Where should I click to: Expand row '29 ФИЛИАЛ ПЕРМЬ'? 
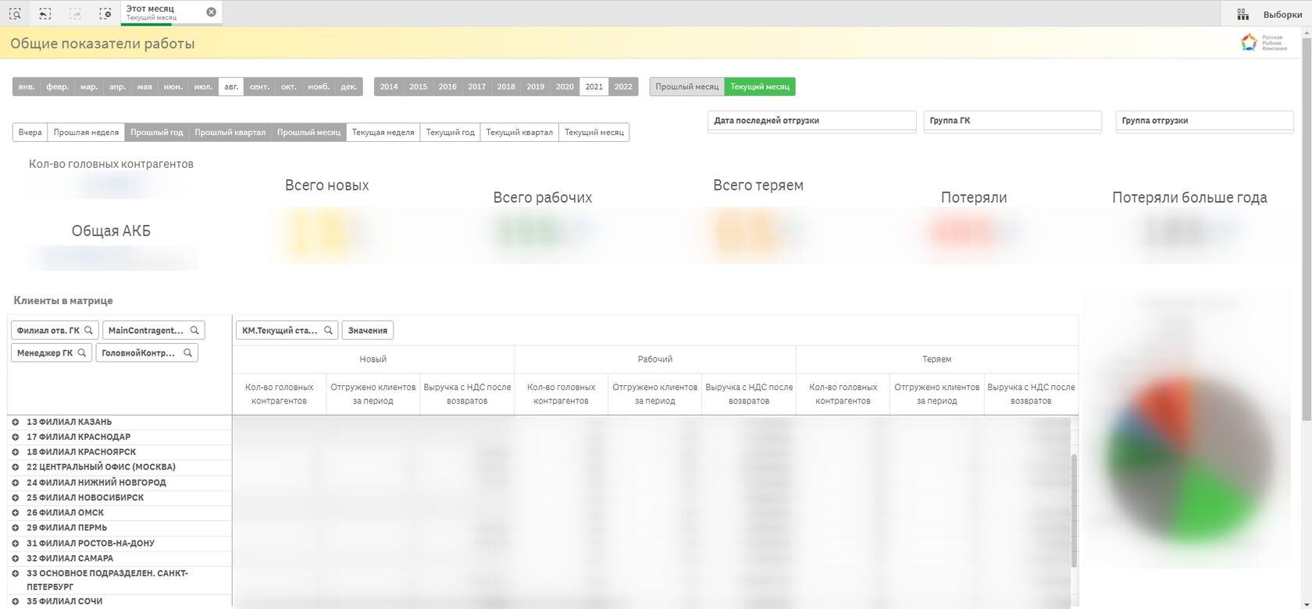point(15,528)
